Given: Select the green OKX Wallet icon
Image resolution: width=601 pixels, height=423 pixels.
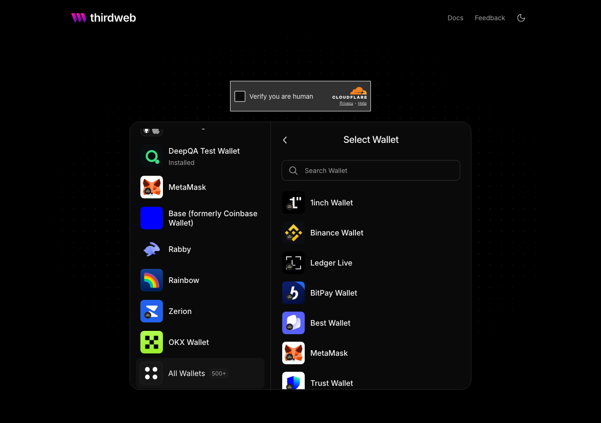Looking at the screenshot, I should [152, 342].
